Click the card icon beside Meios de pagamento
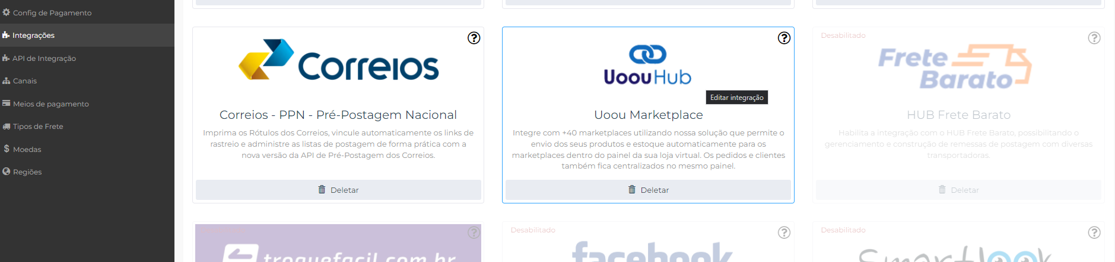The image size is (1115, 262). pyautogui.click(x=7, y=103)
